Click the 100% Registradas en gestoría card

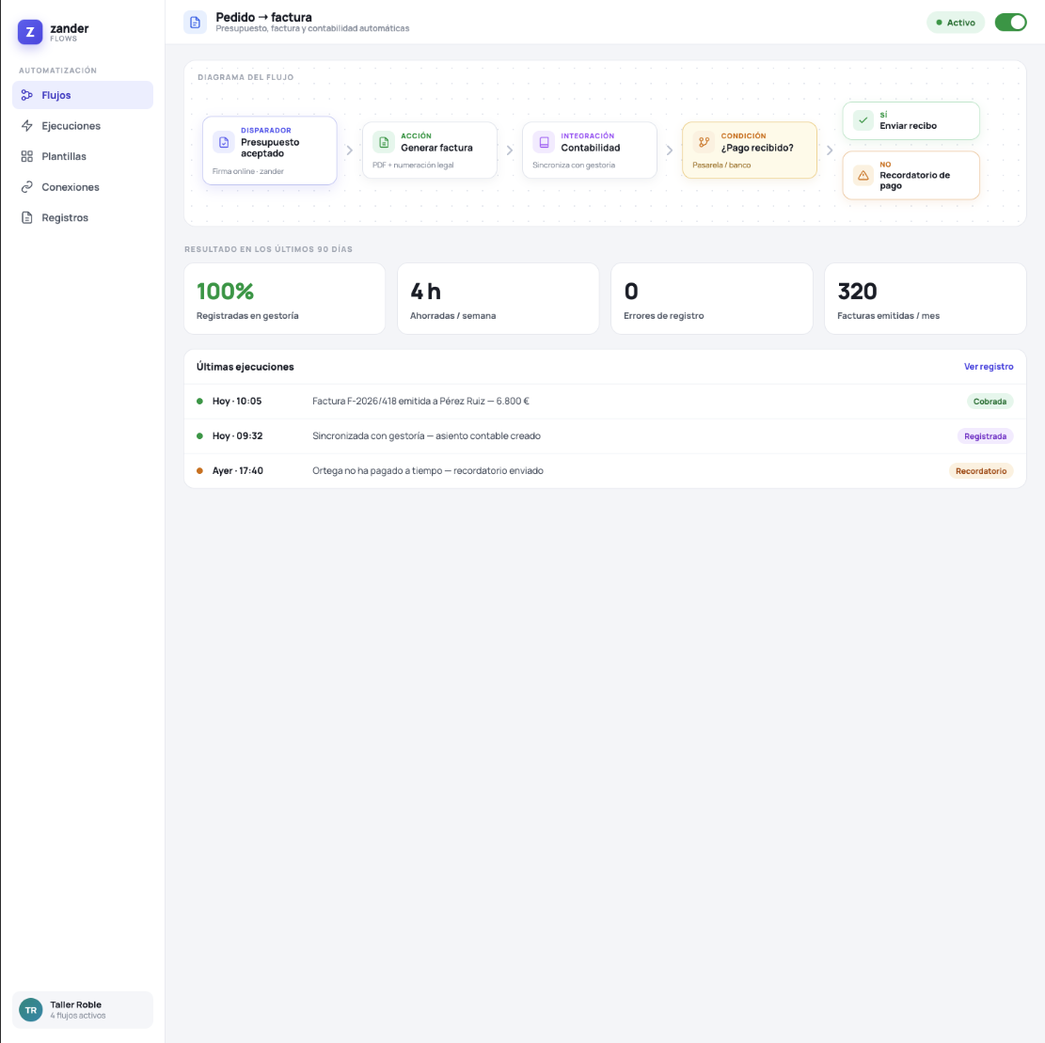(285, 298)
